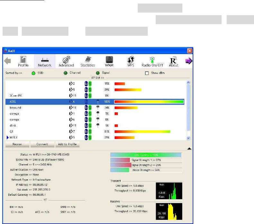The height and width of the screenshot is (224, 254).
Task: Click the channel icon on Q1 row
Action: (x=71, y=131)
